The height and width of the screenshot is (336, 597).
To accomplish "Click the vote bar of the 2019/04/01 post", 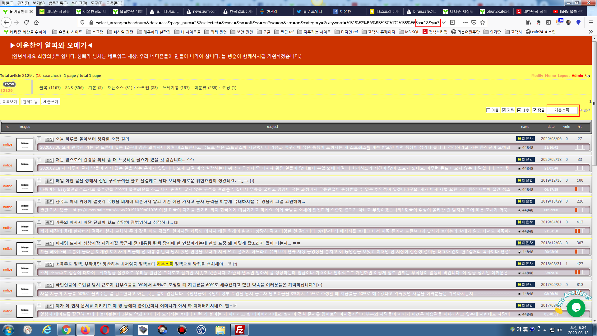I will (x=580, y=231).
